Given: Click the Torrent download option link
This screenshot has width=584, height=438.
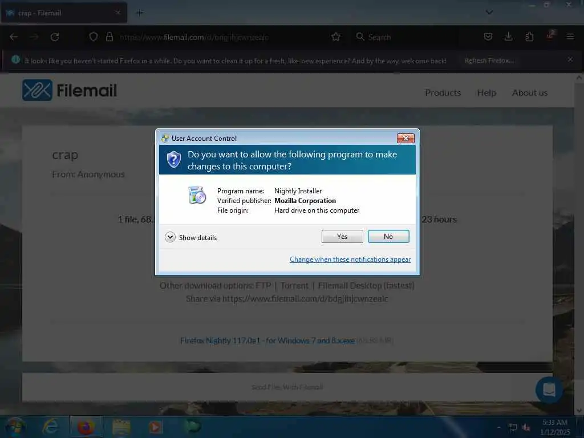Looking at the screenshot, I should click(294, 286).
